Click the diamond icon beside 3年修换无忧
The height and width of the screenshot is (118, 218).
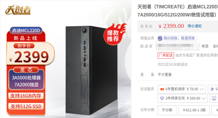click(x=162, y=98)
